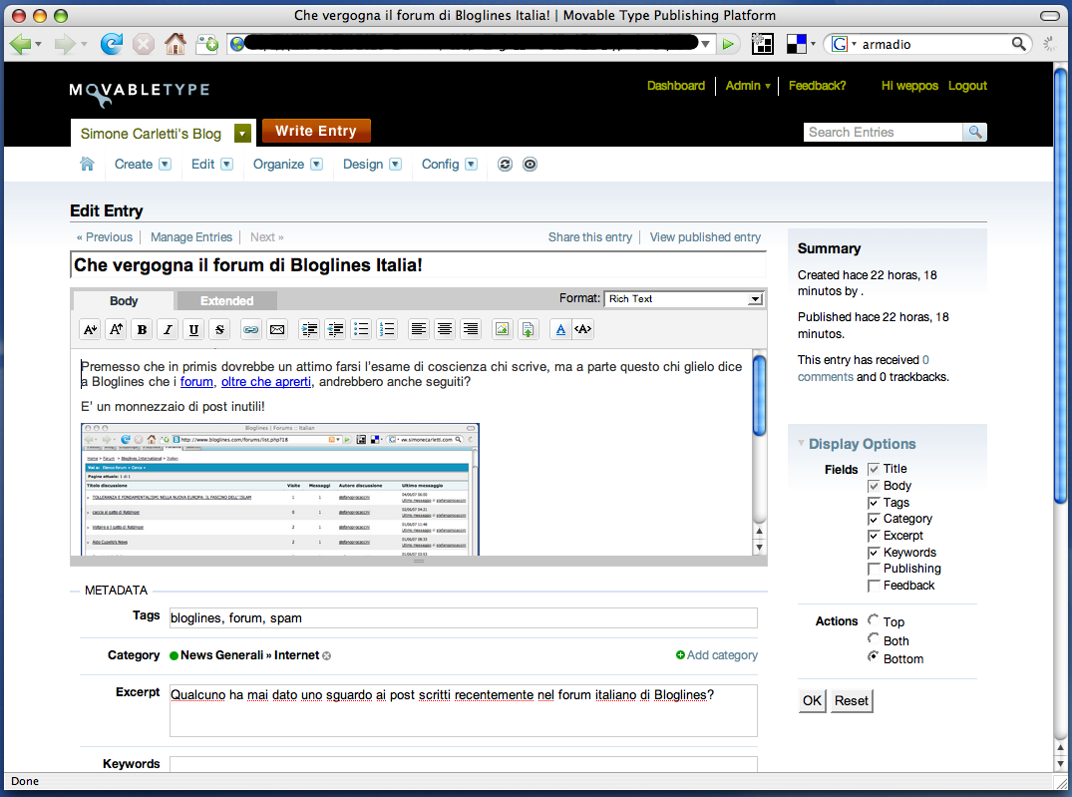
Task: Open Manage Entries
Action: [x=191, y=237]
